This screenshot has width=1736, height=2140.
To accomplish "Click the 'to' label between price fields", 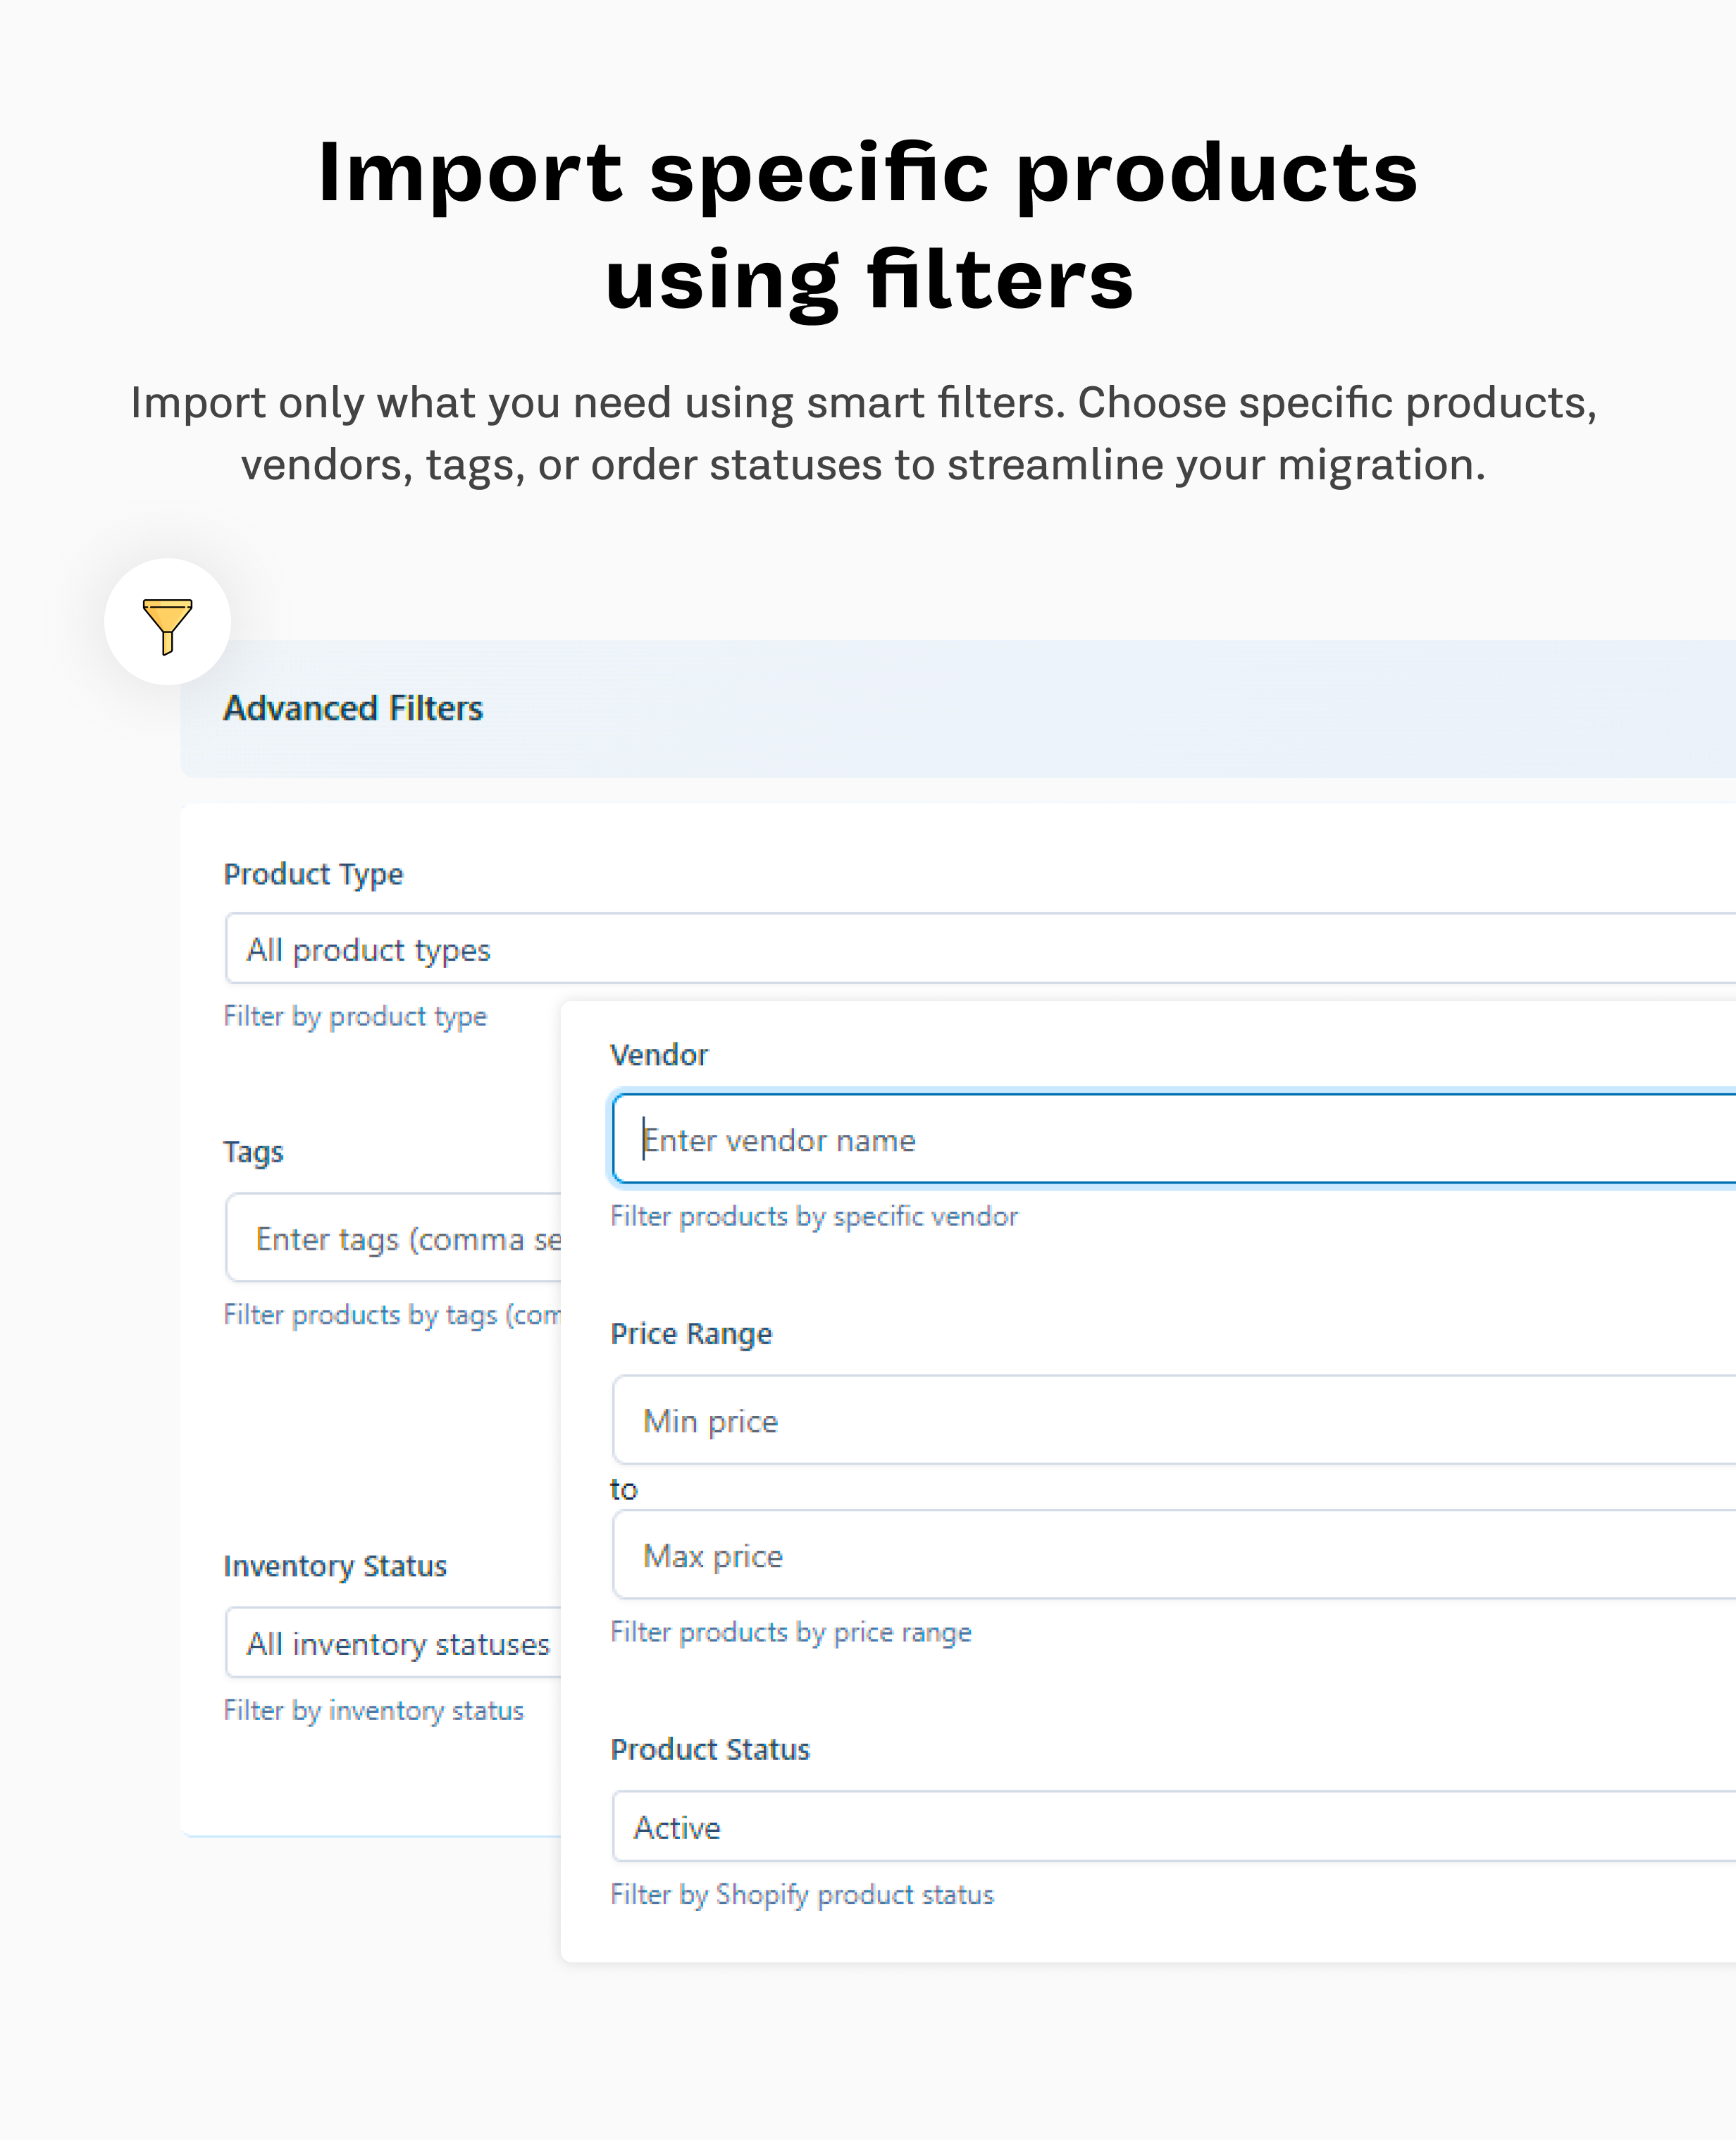I will point(622,1488).
